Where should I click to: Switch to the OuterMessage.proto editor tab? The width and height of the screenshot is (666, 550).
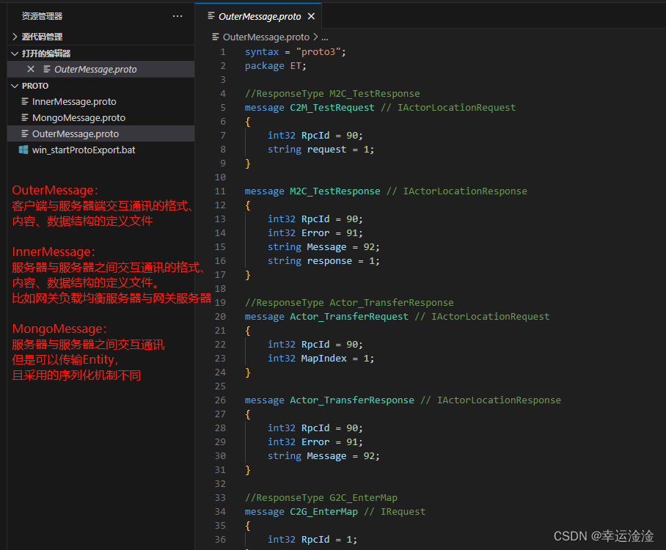click(x=260, y=17)
